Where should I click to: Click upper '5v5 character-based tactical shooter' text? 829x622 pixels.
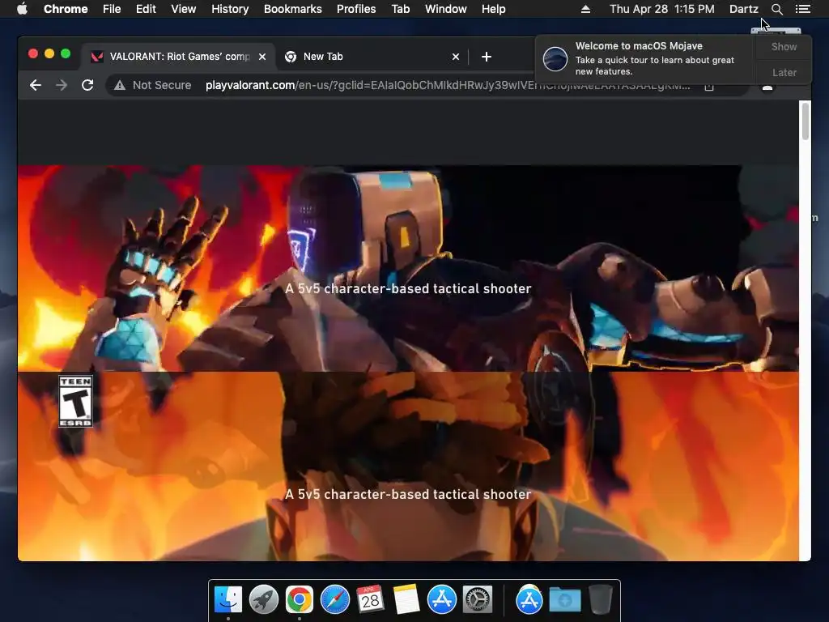(408, 288)
